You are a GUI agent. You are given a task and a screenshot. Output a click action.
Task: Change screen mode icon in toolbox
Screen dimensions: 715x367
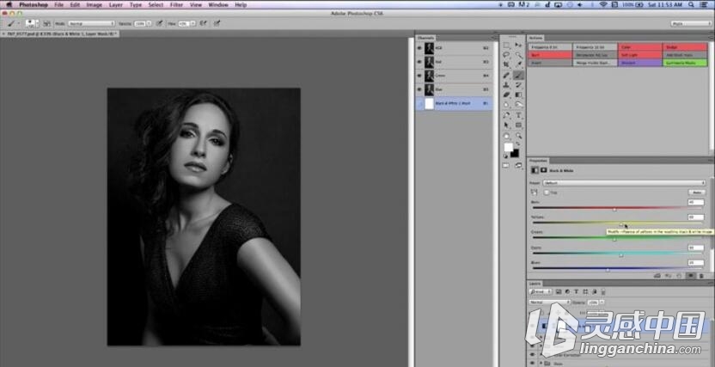518,166
